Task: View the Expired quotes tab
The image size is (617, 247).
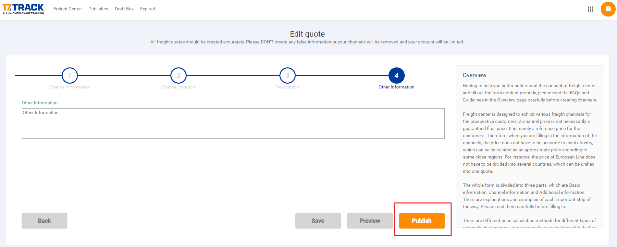Action: 147,9
